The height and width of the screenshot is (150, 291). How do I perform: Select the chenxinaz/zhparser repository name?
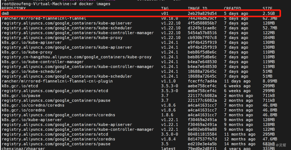[23, 148]
